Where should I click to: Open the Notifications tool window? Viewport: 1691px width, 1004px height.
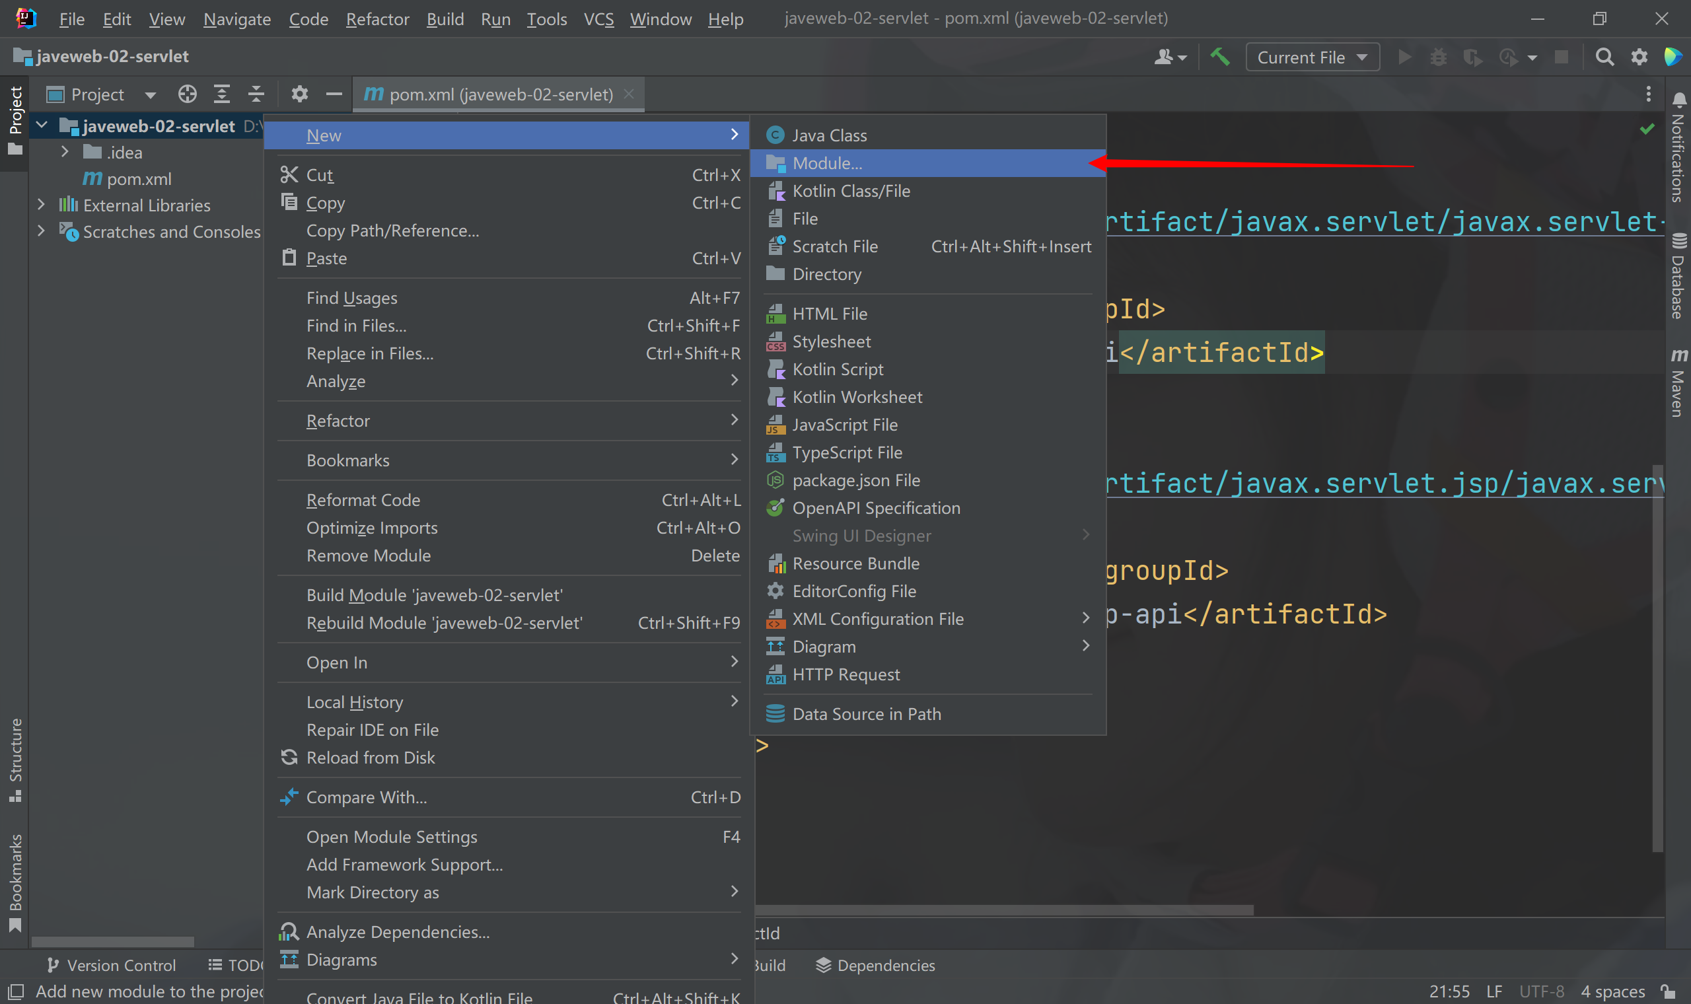pos(1678,147)
